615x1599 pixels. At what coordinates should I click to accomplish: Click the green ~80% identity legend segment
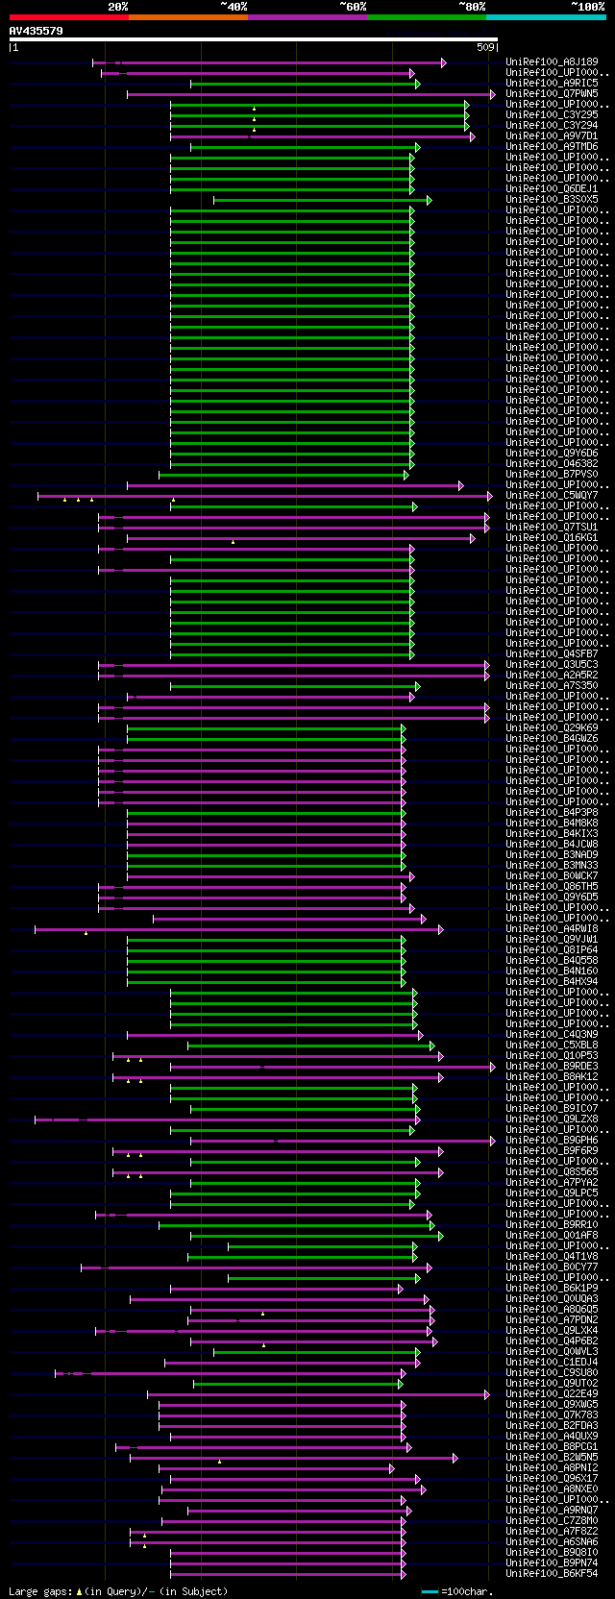click(427, 17)
